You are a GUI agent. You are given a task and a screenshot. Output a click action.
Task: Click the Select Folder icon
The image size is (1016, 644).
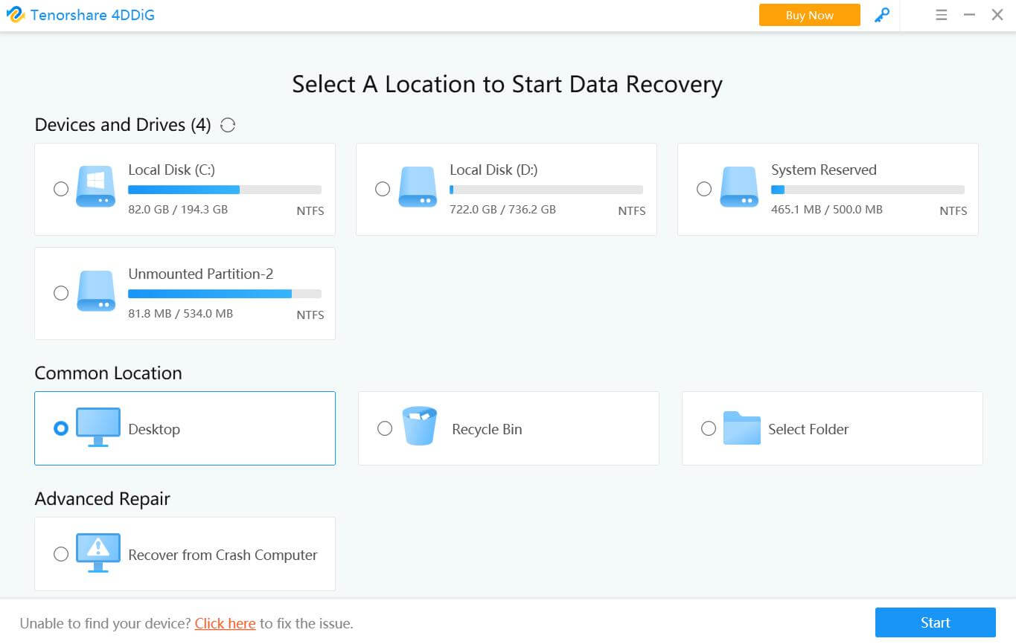[x=741, y=428]
